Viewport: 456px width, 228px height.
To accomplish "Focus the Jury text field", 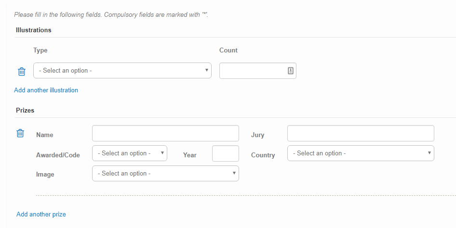I will pos(361,133).
